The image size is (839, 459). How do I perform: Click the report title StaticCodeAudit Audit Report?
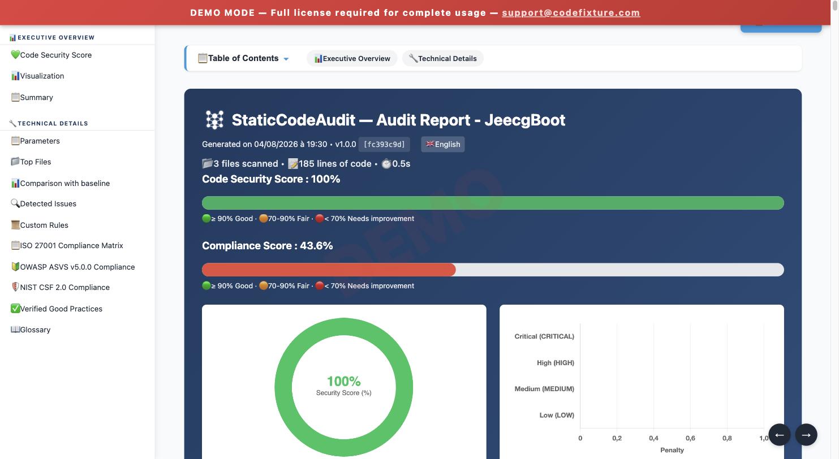click(x=398, y=120)
